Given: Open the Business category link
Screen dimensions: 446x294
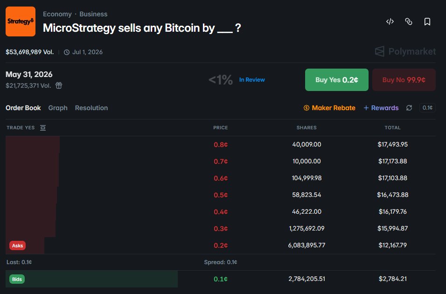Looking at the screenshot, I should (x=93, y=14).
